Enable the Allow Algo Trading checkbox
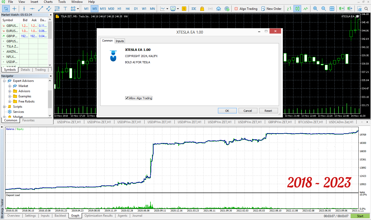The width and height of the screenshot is (371, 220). click(x=127, y=98)
